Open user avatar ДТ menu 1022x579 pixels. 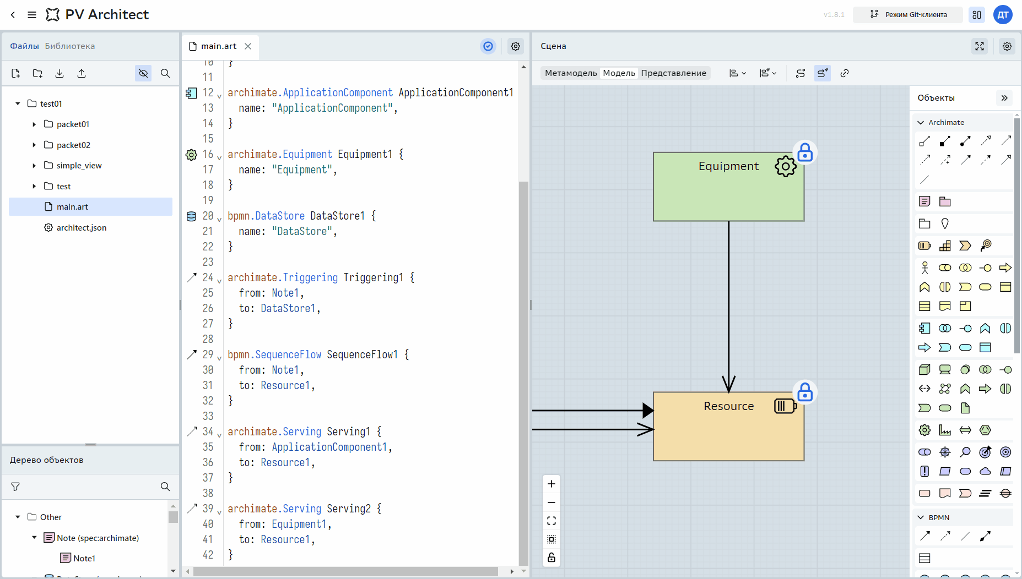pyautogui.click(x=1003, y=15)
